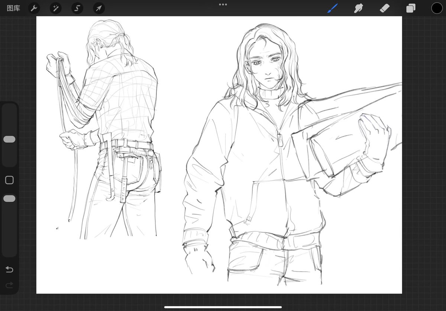The width and height of the screenshot is (446, 311).
Task: Open the Actions wrench menu
Action: pyautogui.click(x=34, y=8)
